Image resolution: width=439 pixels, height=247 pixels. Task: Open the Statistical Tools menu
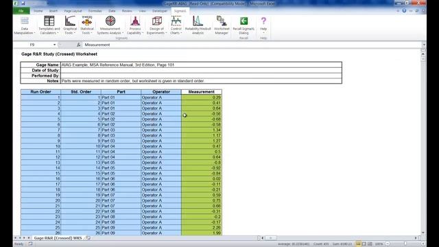tap(87, 25)
